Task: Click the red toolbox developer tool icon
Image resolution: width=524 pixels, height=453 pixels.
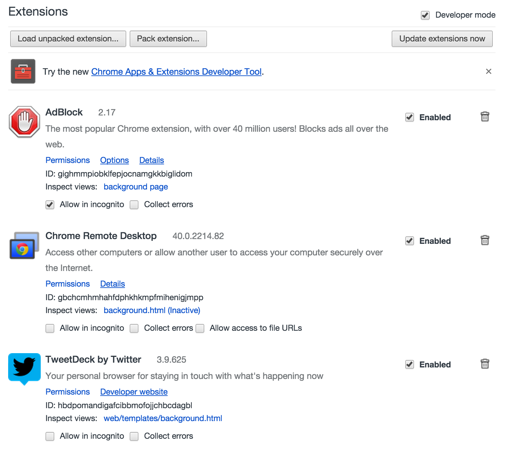Action: [x=23, y=71]
